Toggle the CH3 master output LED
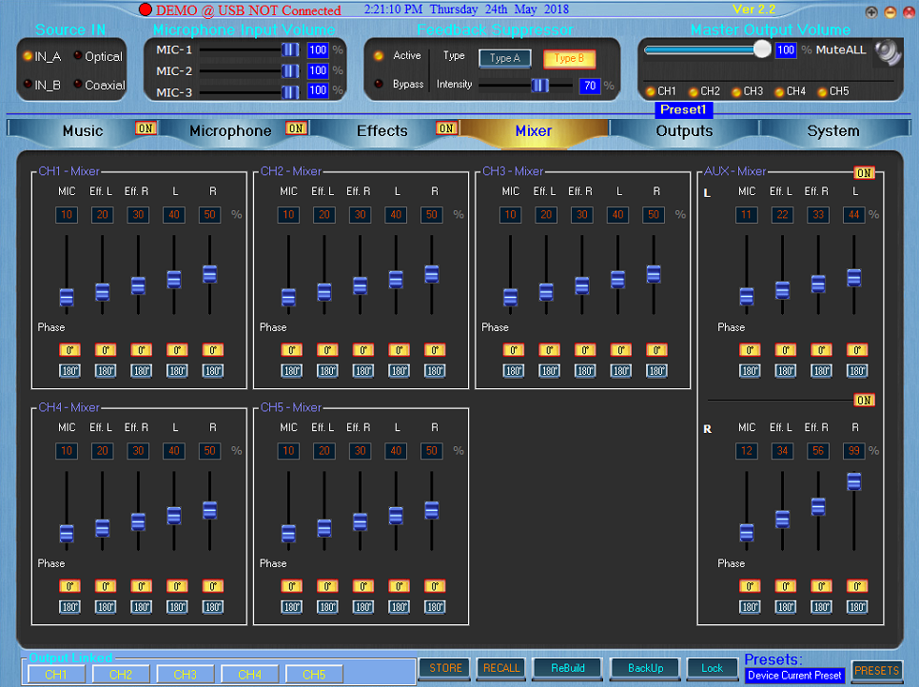Image resolution: width=919 pixels, height=687 pixels. [x=736, y=91]
